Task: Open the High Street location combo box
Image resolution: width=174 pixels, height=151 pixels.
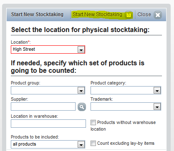Action: tap(48, 50)
